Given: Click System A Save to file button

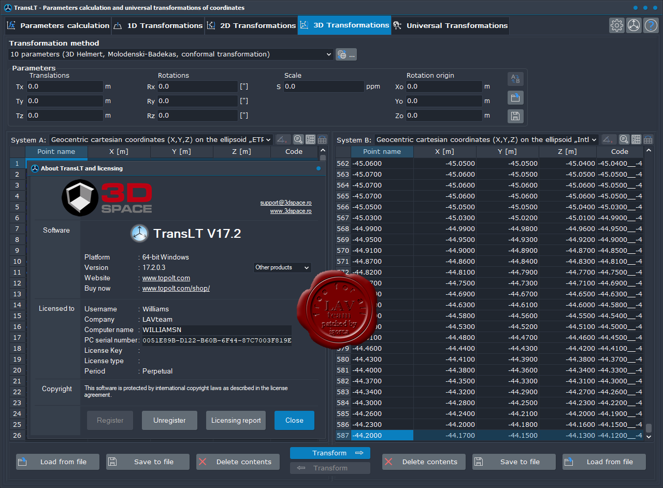Looking at the screenshot, I should tap(148, 462).
